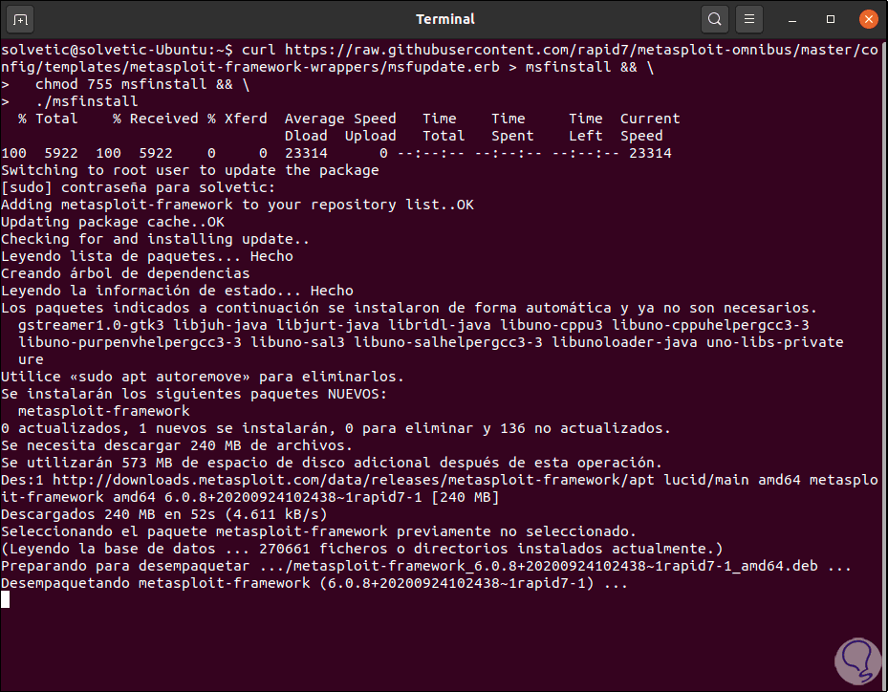Viewport: 888px width, 692px height.
Task: Click 'Preparando para desempaquetar' line
Action: coord(426,566)
